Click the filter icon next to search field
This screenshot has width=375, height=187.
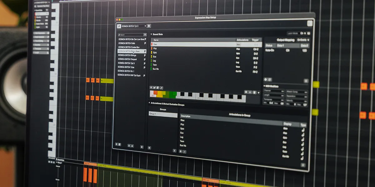tap(145, 35)
